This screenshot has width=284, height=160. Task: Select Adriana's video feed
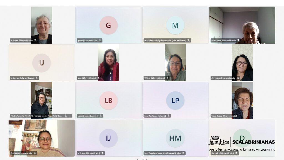pos(42,138)
